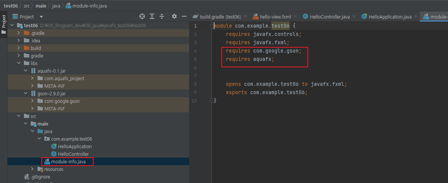Click main in the breadcrumb path
Image resolution: width=448 pixels, height=183 pixels.
41,5
